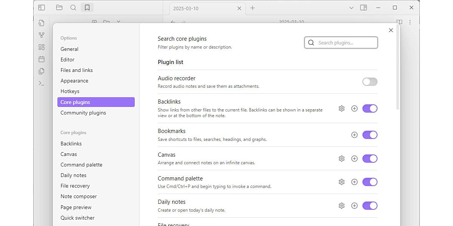The image size is (453, 226).
Task: Enable the Audio recorder plugin
Action: point(370,82)
